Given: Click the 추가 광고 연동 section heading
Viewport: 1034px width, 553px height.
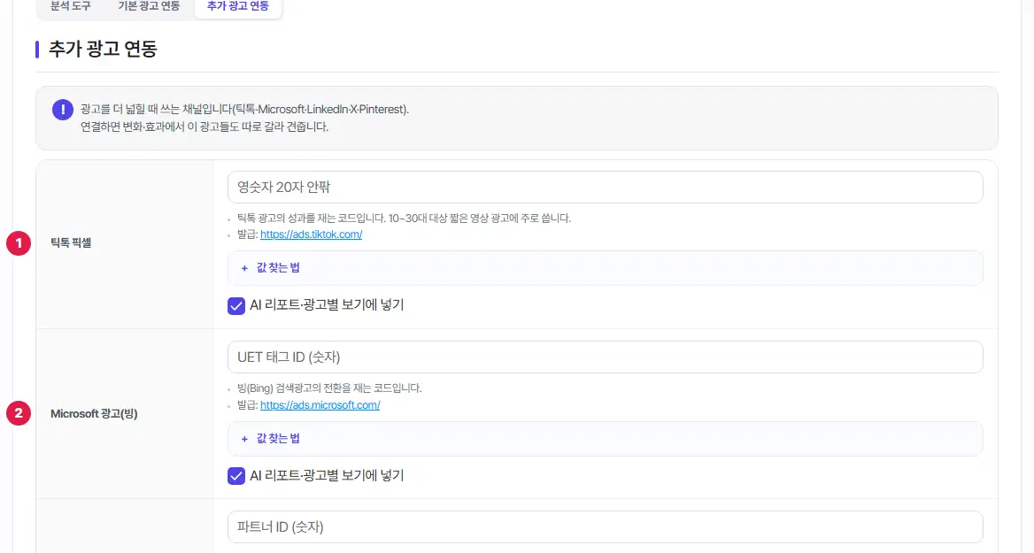Looking at the screenshot, I should click(x=103, y=49).
